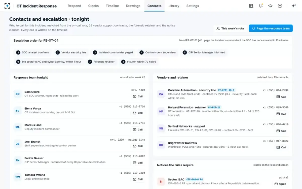Select step 1 SOC analyst confirms
The height and width of the screenshot is (189, 302).
pos(33,52)
